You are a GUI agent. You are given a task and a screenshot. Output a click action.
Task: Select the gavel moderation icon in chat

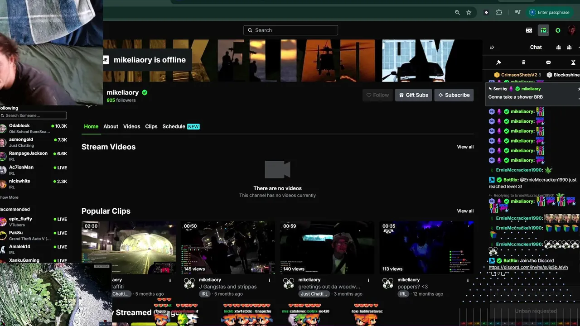point(498,62)
